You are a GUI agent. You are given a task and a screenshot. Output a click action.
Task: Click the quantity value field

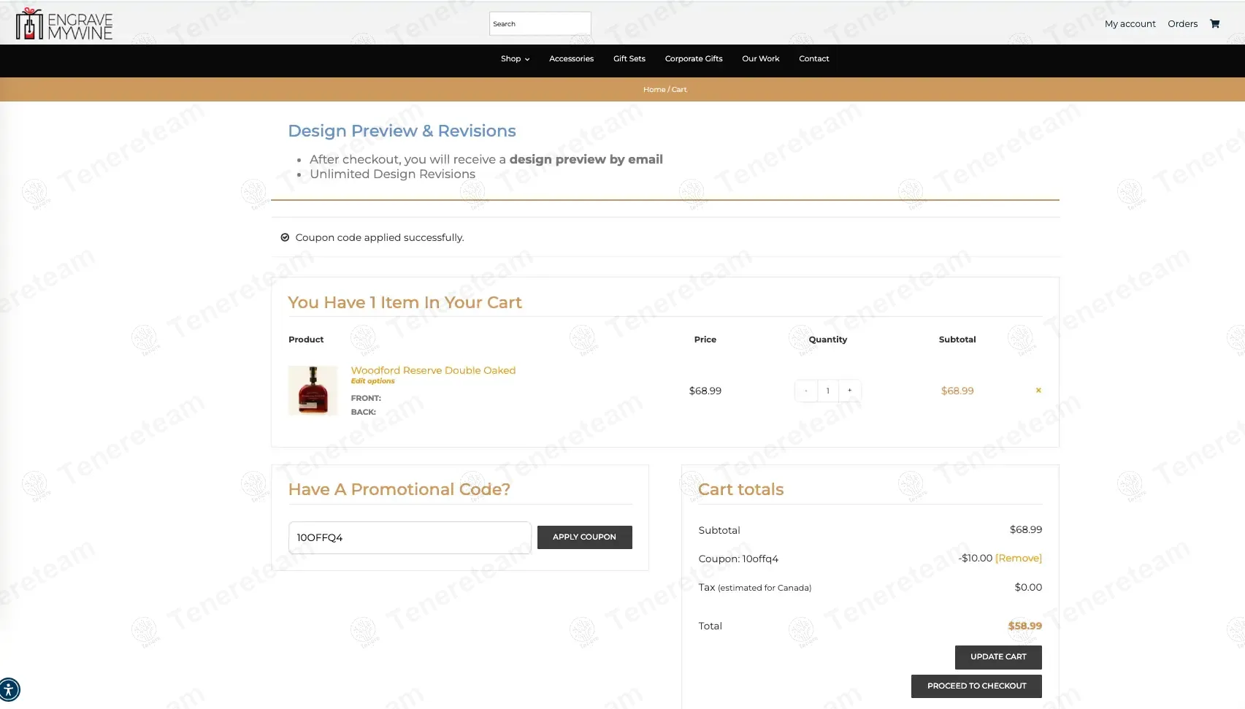pos(827,391)
